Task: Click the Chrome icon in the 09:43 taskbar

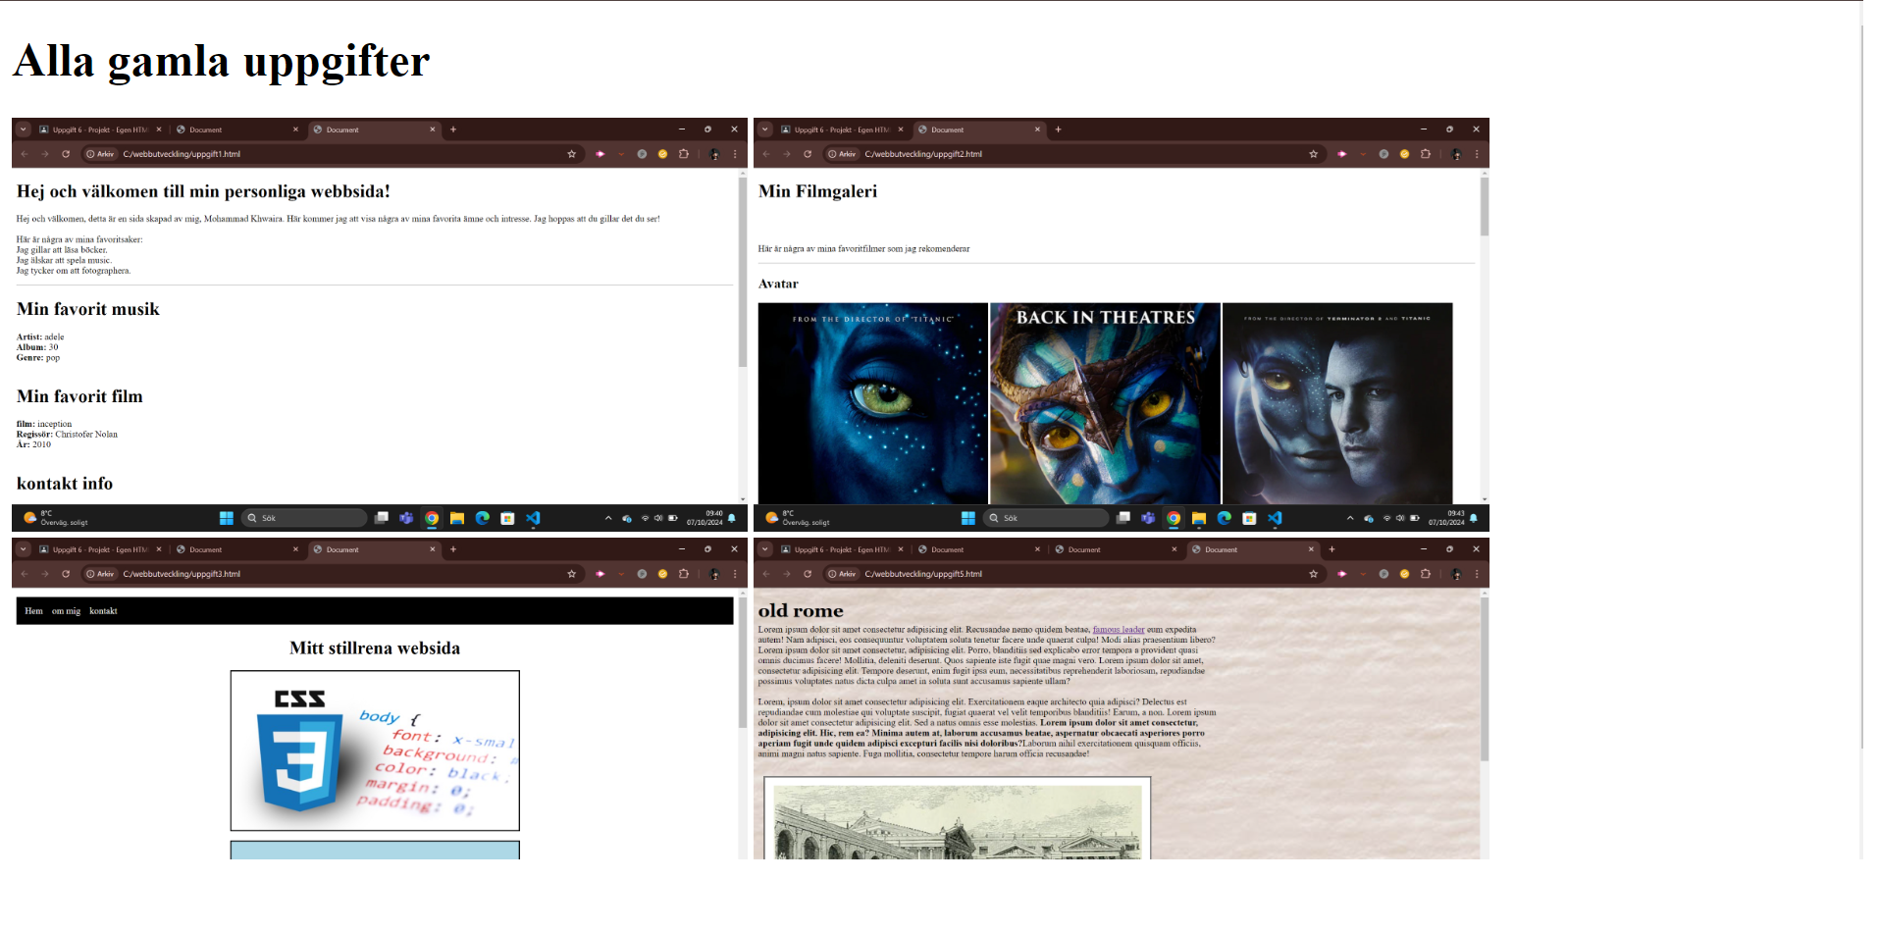Action: click(x=1174, y=518)
